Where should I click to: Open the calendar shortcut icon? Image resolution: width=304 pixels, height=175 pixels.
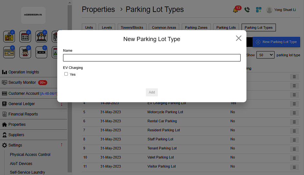(x=25, y=37)
